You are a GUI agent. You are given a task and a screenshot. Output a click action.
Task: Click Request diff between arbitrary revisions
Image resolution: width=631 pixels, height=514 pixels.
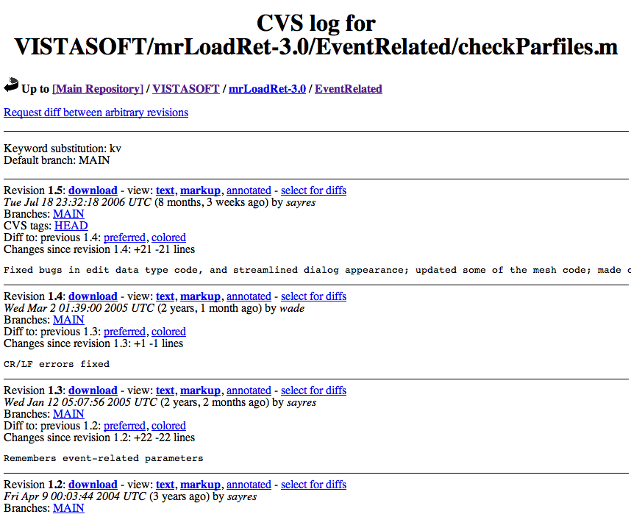(x=96, y=113)
